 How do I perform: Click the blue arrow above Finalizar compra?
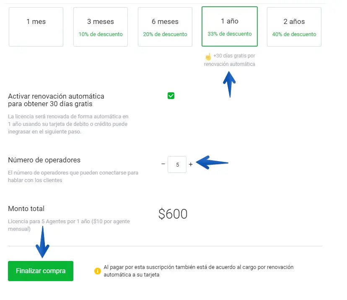[x=42, y=242]
